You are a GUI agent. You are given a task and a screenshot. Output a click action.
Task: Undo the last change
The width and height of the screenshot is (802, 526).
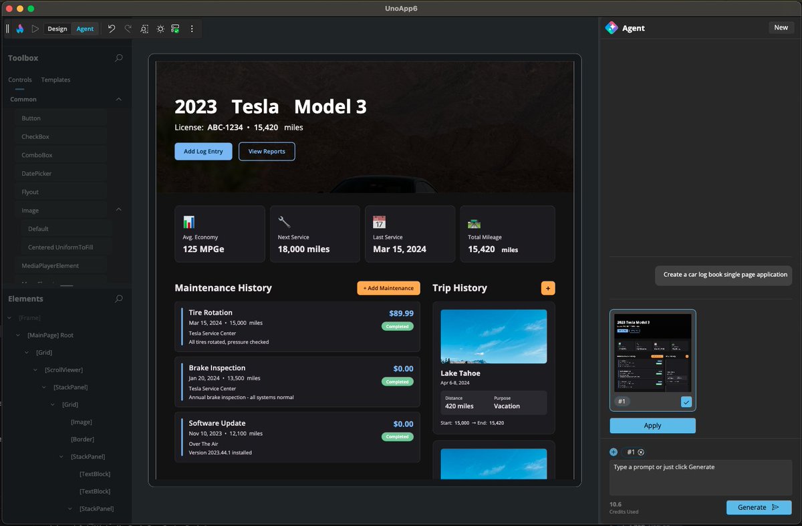coord(112,29)
